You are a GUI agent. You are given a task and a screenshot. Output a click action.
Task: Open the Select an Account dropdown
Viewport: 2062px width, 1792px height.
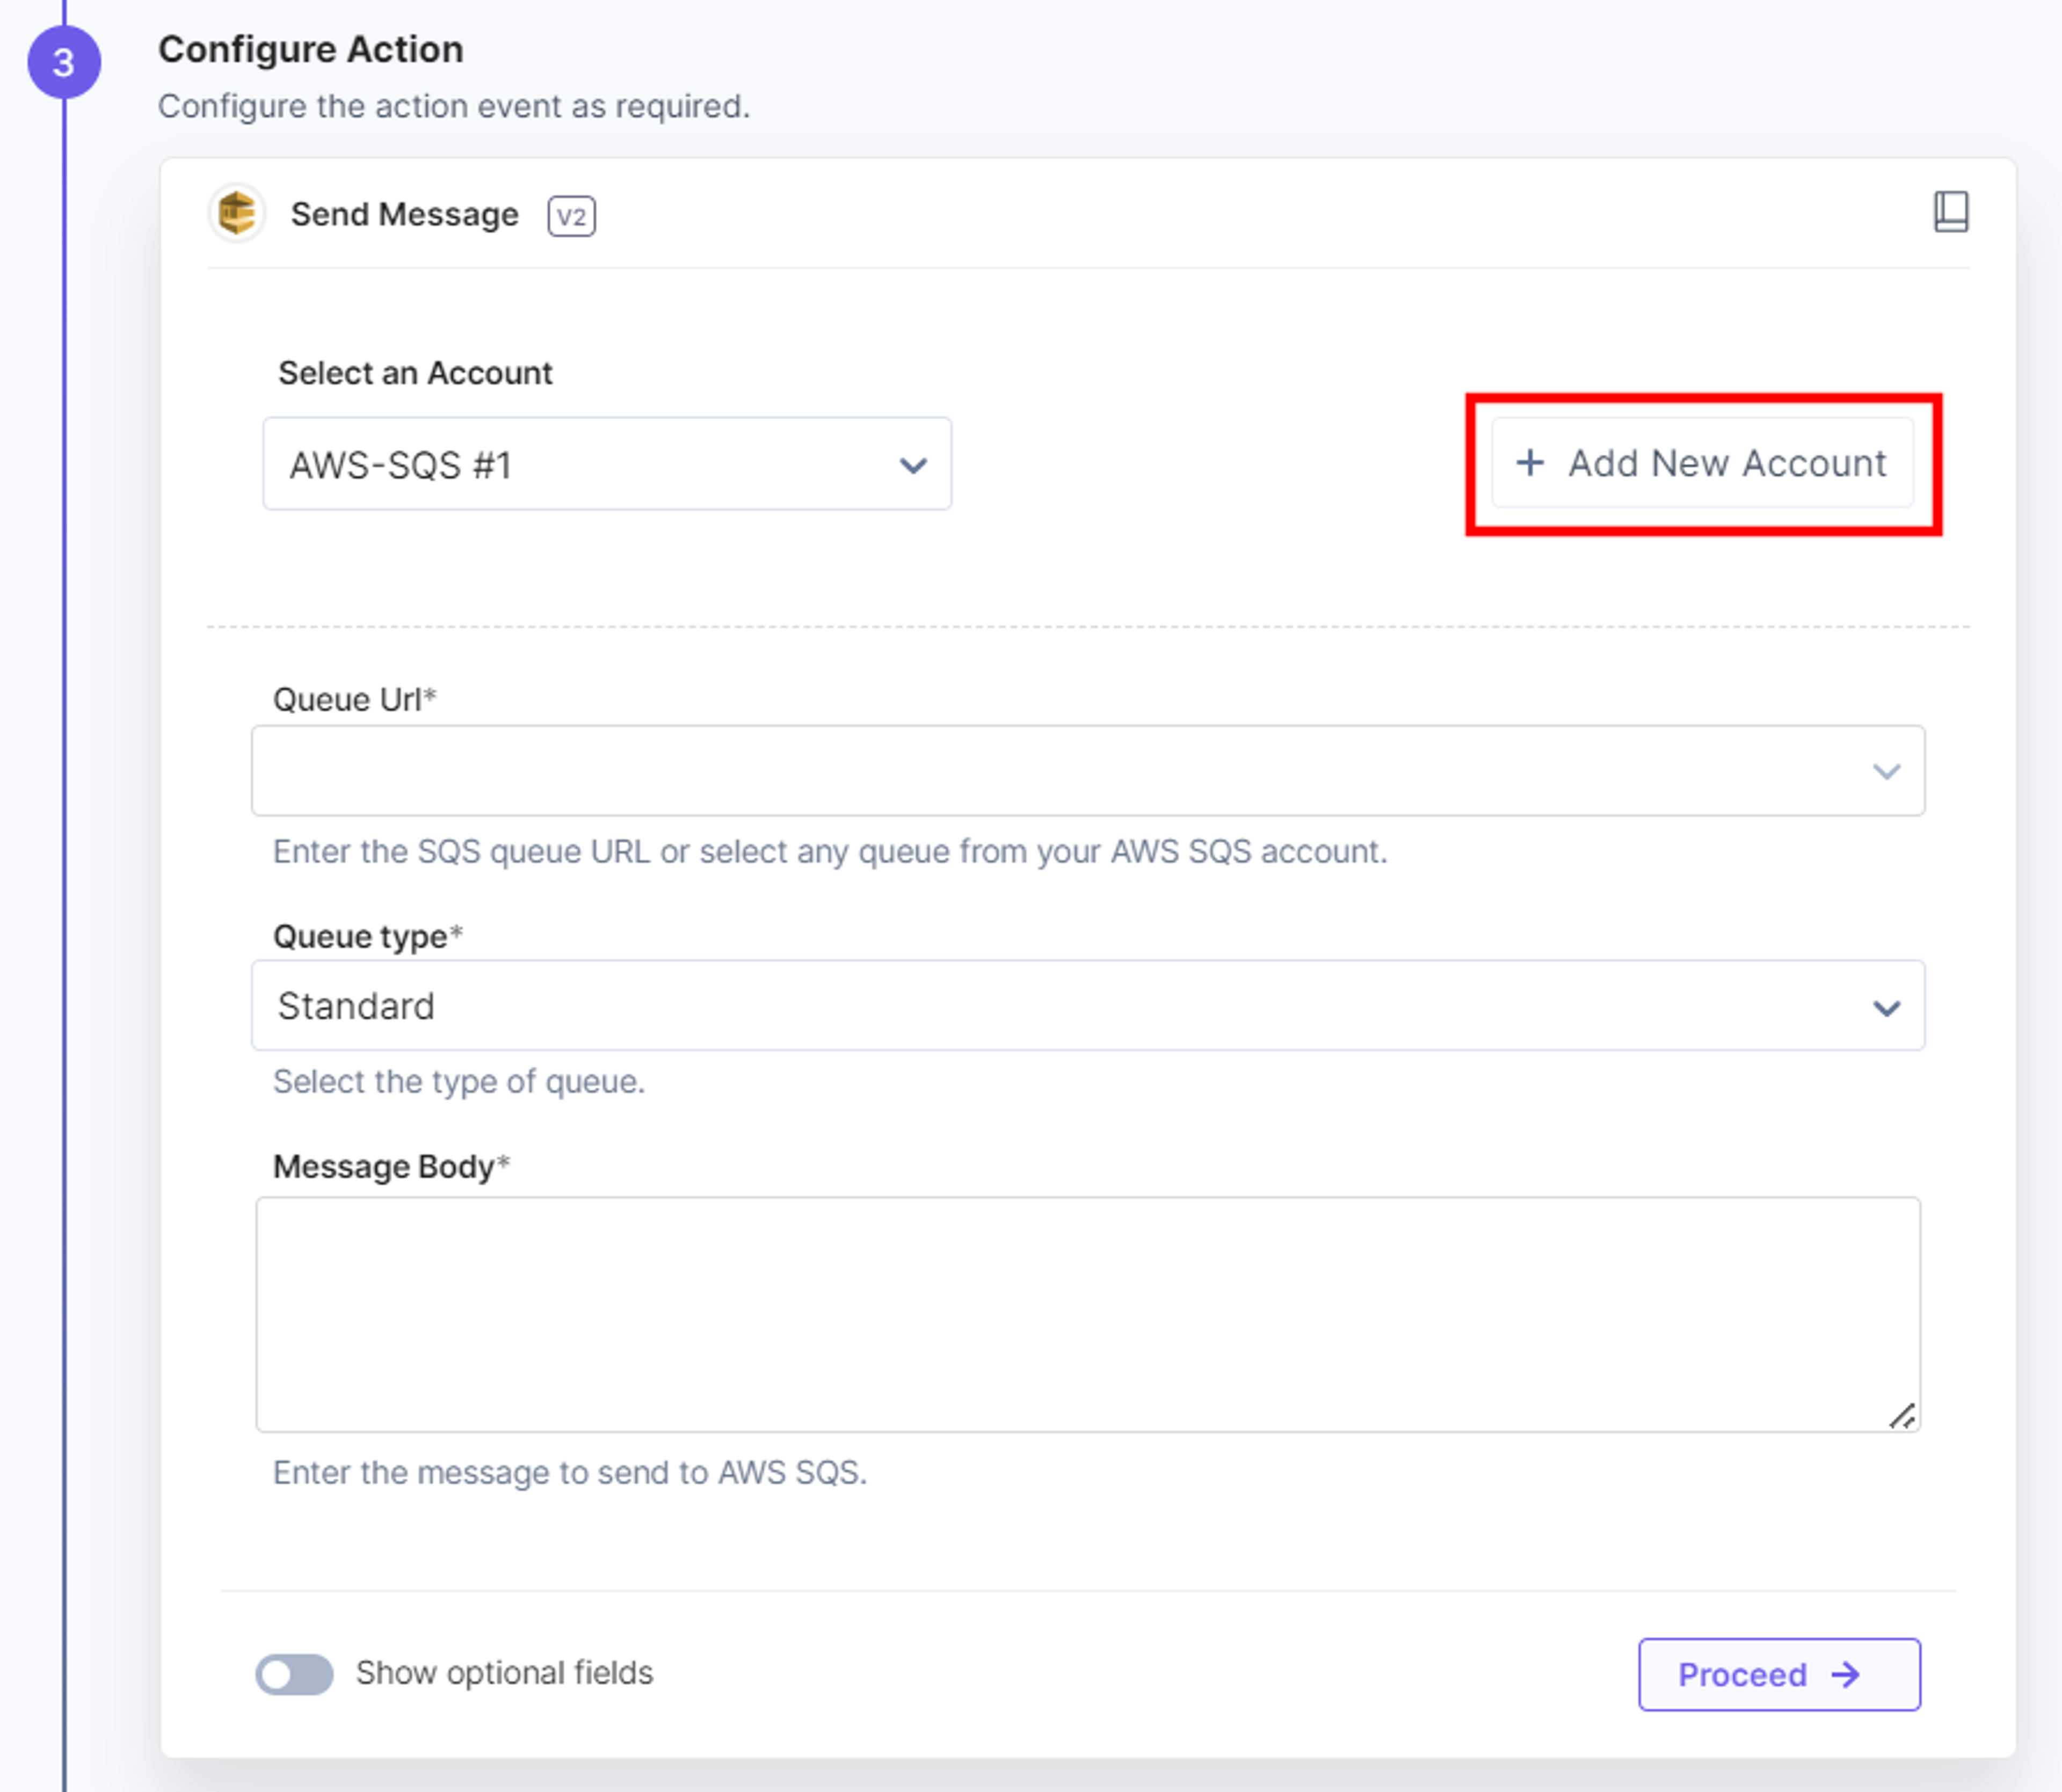tap(607, 464)
